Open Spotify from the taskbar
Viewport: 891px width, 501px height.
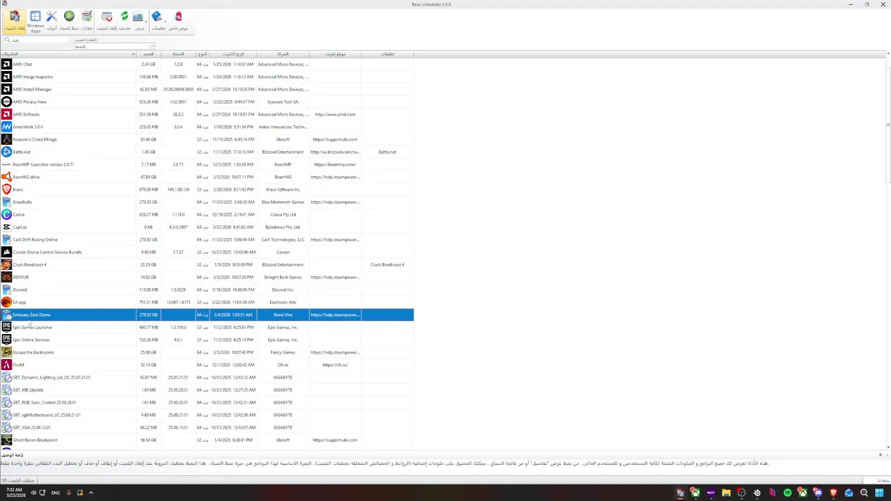[x=787, y=493]
